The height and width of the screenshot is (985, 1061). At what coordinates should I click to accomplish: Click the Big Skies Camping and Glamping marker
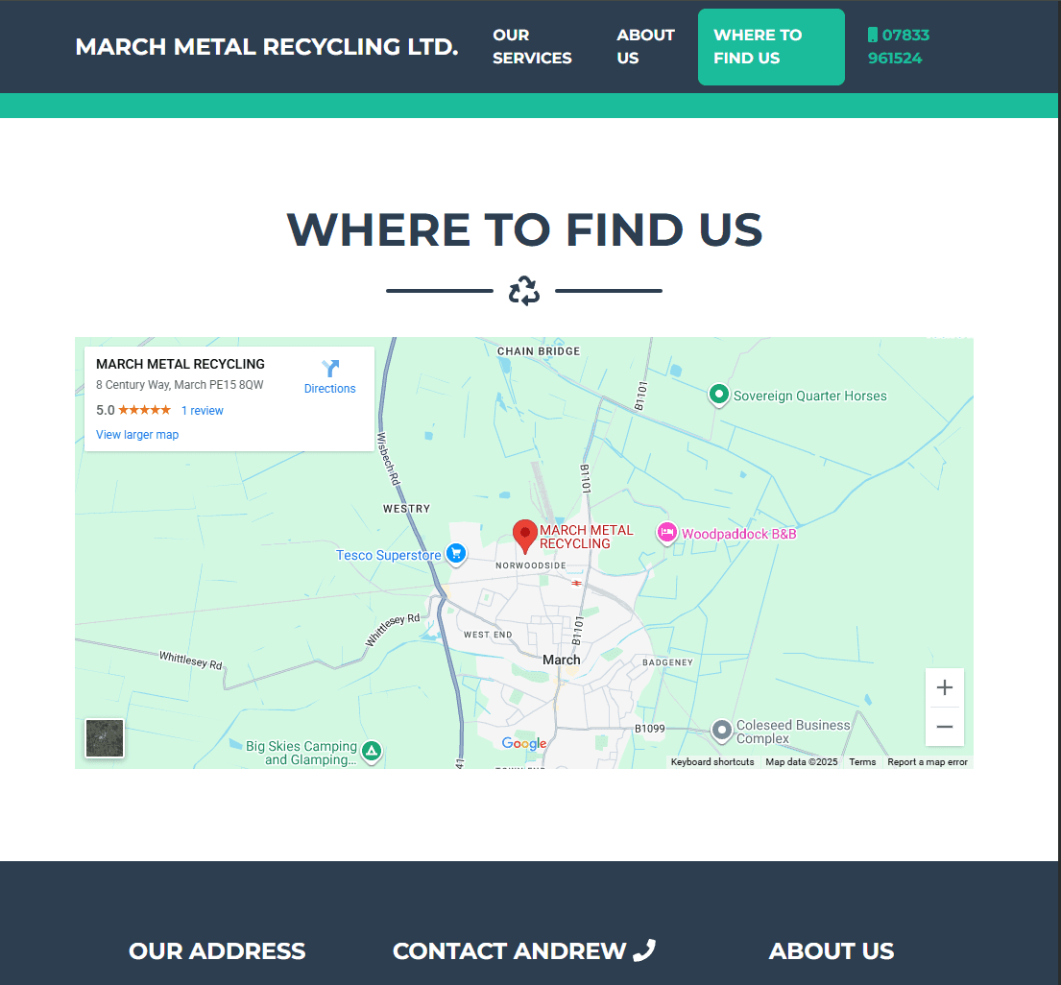(372, 752)
